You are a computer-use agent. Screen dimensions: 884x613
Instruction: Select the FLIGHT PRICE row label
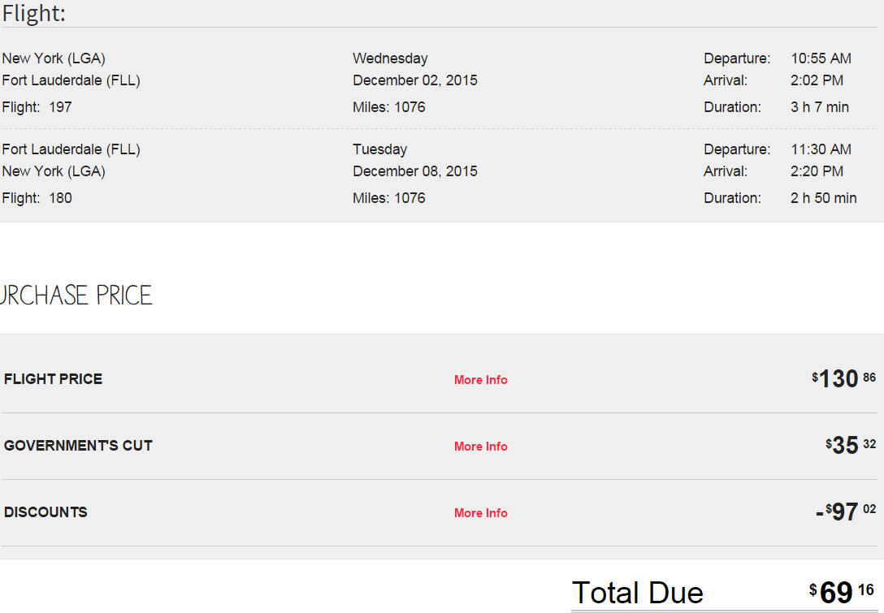(53, 379)
